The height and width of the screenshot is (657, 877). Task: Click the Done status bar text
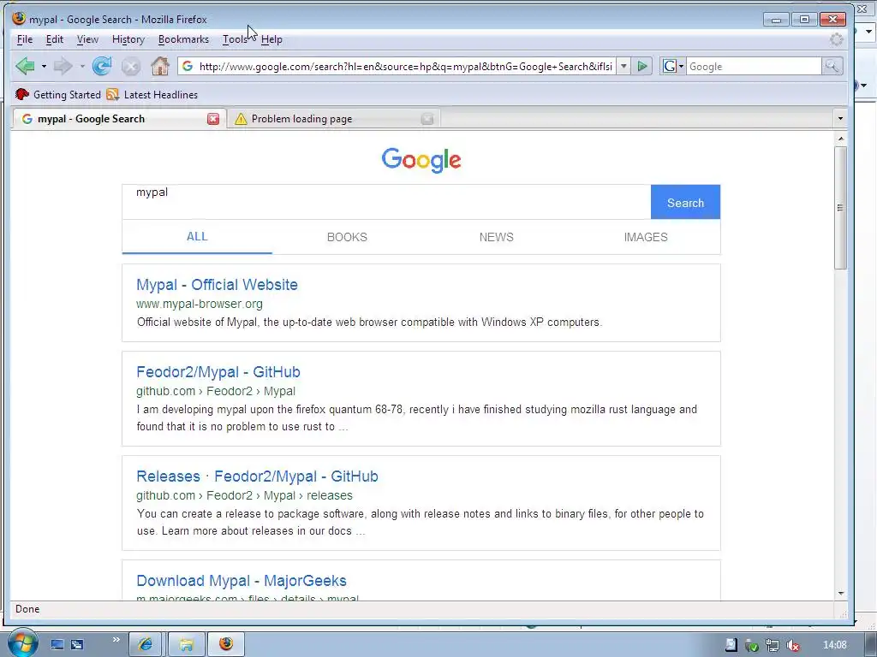point(27,609)
